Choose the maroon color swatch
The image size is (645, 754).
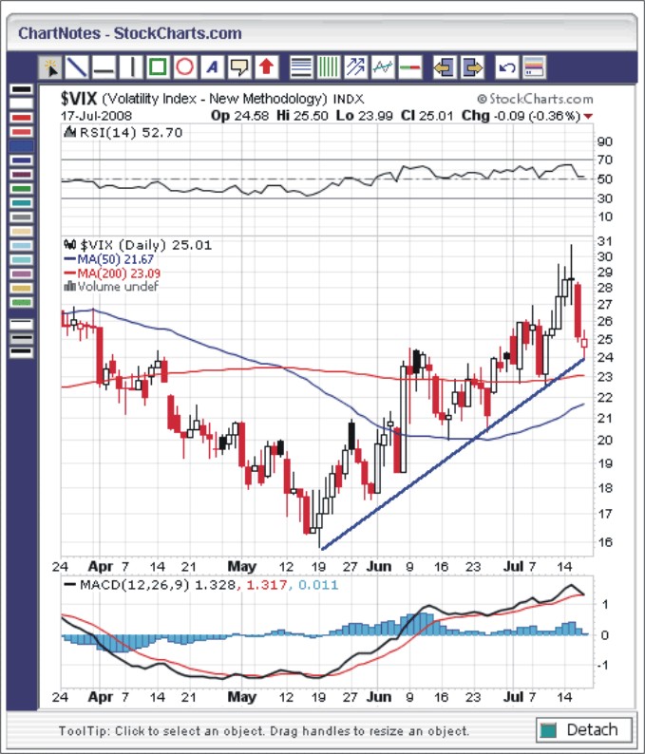click(21, 175)
